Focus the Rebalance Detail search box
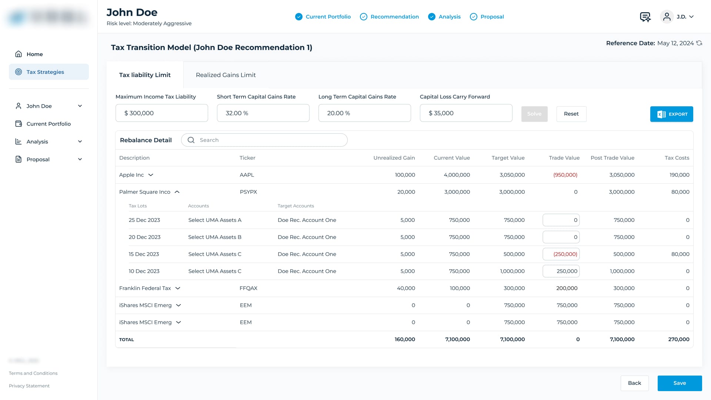This screenshot has height=400, width=711. click(x=264, y=140)
